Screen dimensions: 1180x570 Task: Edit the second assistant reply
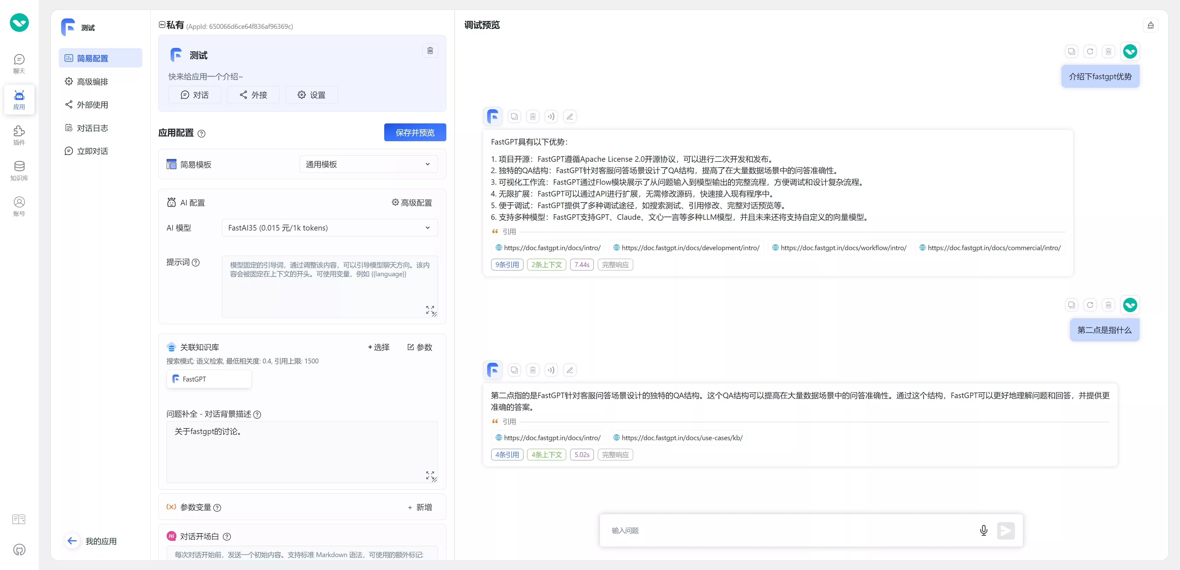(x=569, y=370)
